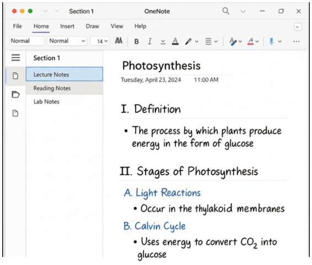
Task: Expand the text styles arrow
Action: [240, 41]
